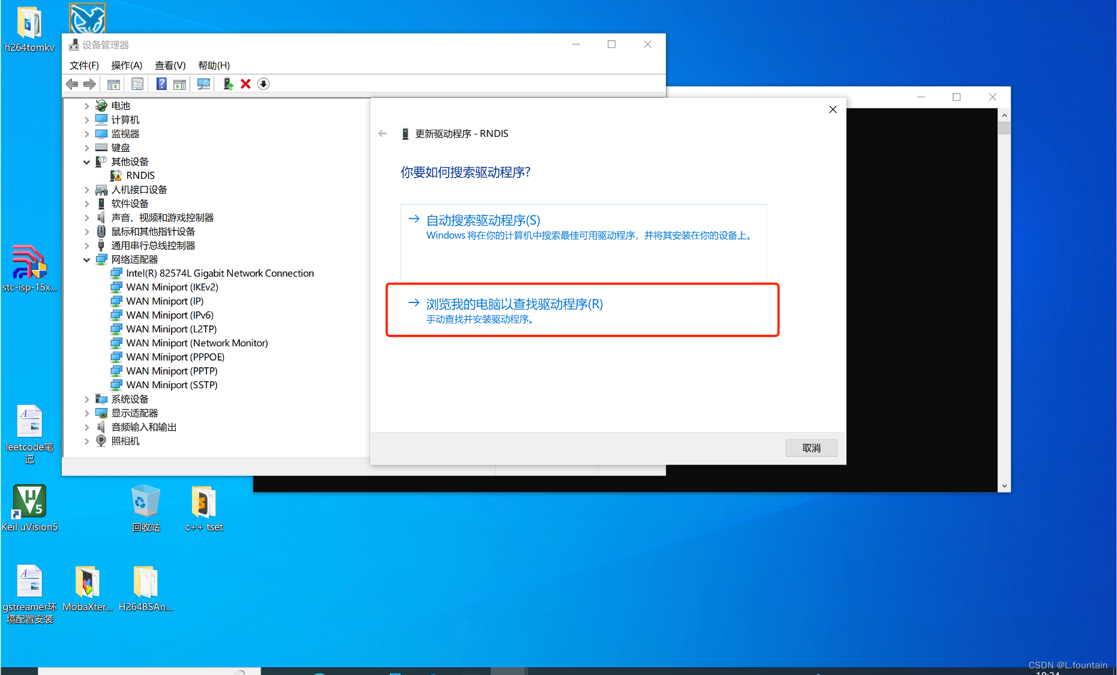
Task: Select the leetcode笔记 desktop document
Action: pyautogui.click(x=29, y=435)
